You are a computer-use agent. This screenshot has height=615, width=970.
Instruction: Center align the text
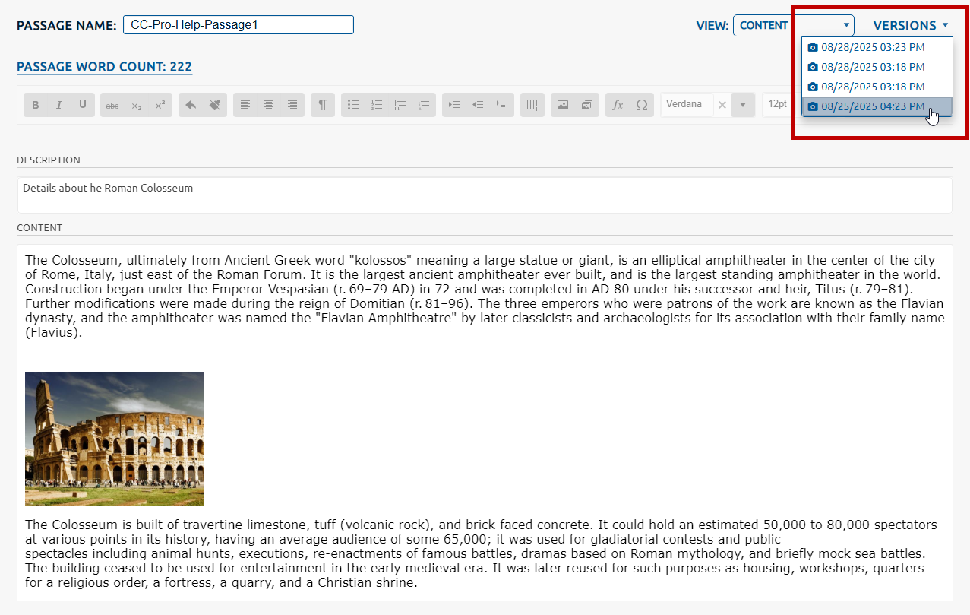pyautogui.click(x=269, y=105)
